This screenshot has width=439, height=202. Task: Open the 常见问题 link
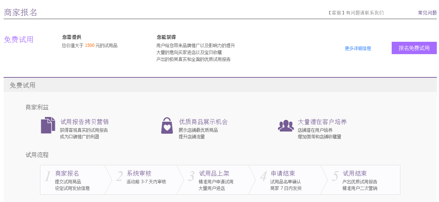tap(427, 13)
